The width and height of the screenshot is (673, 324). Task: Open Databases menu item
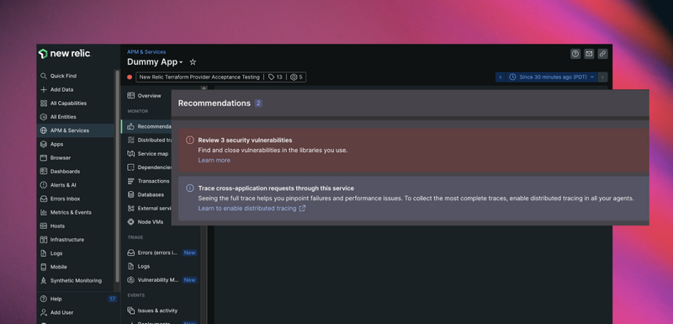click(146, 195)
